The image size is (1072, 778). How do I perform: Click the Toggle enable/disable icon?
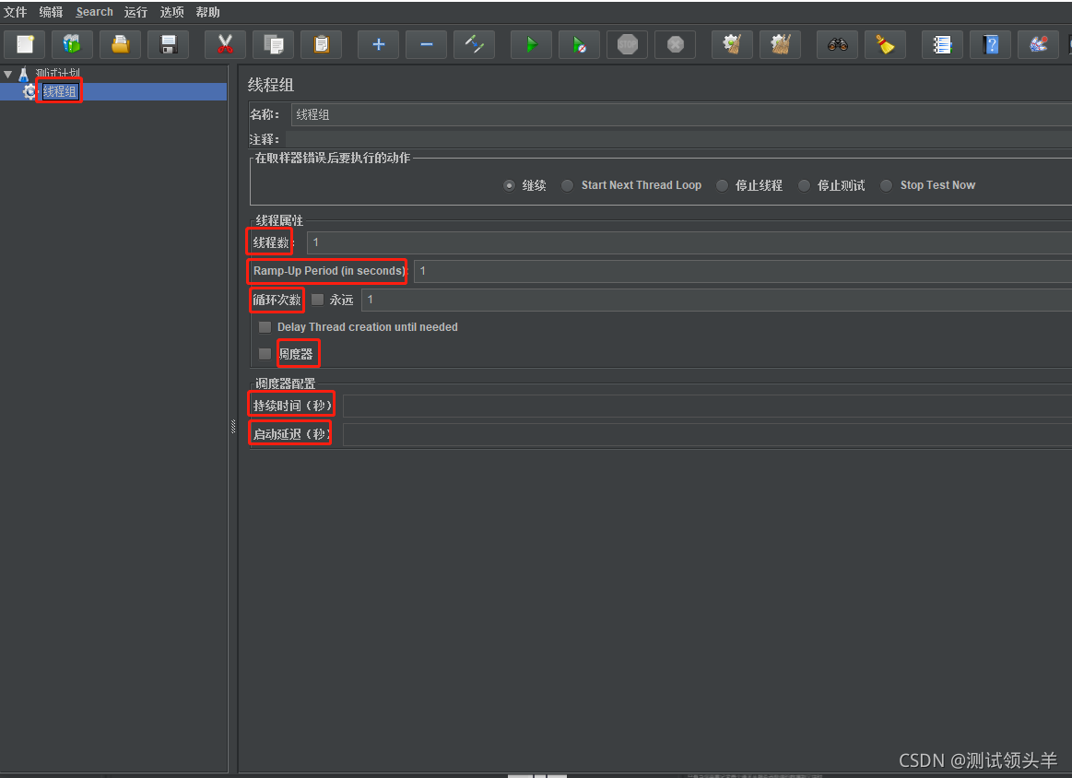474,44
